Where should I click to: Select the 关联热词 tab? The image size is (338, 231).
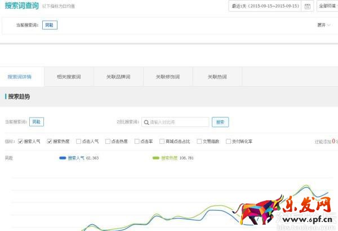217,76
